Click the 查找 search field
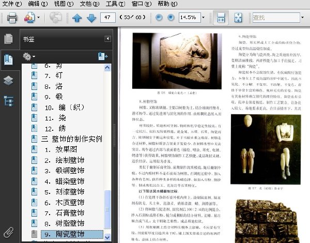The image size is (310, 243). [276, 18]
